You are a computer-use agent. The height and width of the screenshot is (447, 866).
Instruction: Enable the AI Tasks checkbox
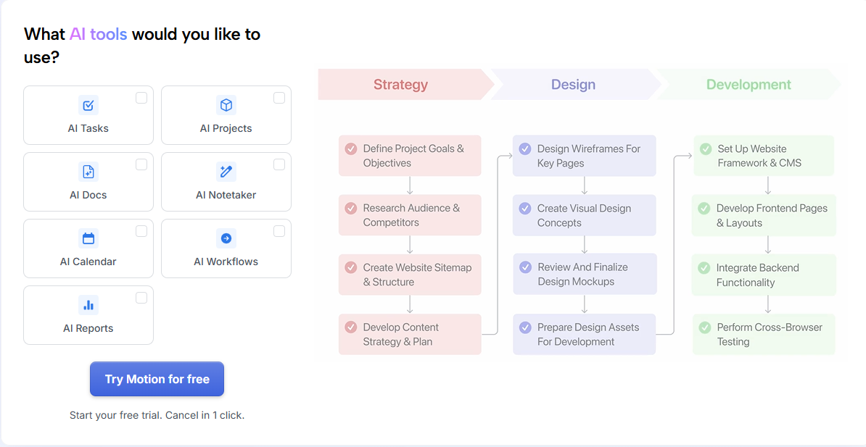tap(141, 98)
